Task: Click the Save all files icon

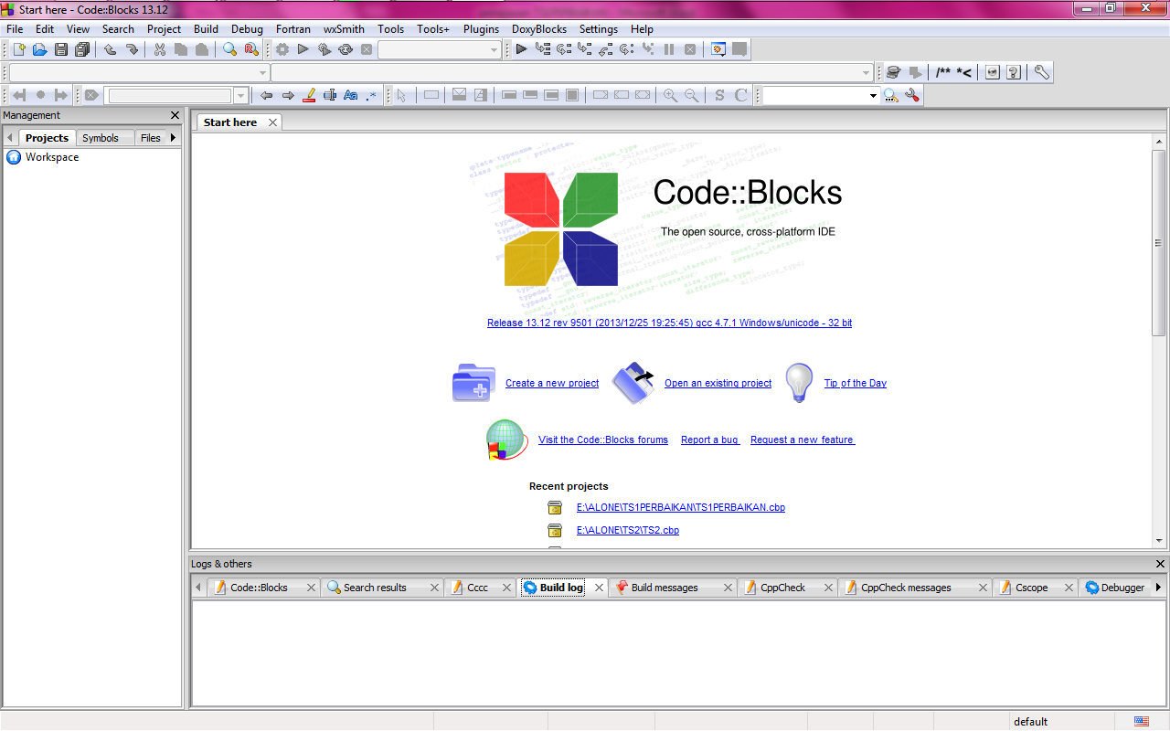Action: (82, 49)
